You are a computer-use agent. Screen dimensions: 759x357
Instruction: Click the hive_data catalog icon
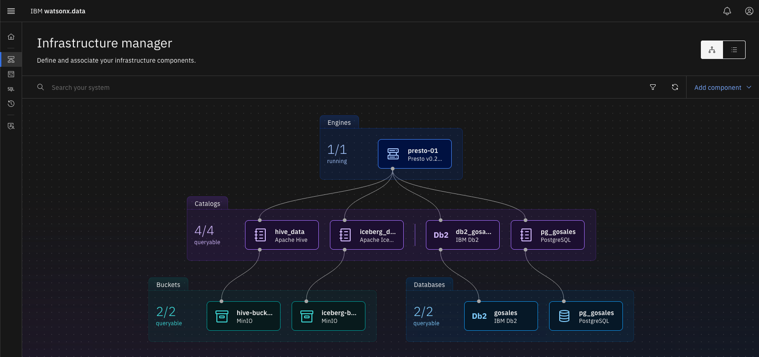coord(260,235)
